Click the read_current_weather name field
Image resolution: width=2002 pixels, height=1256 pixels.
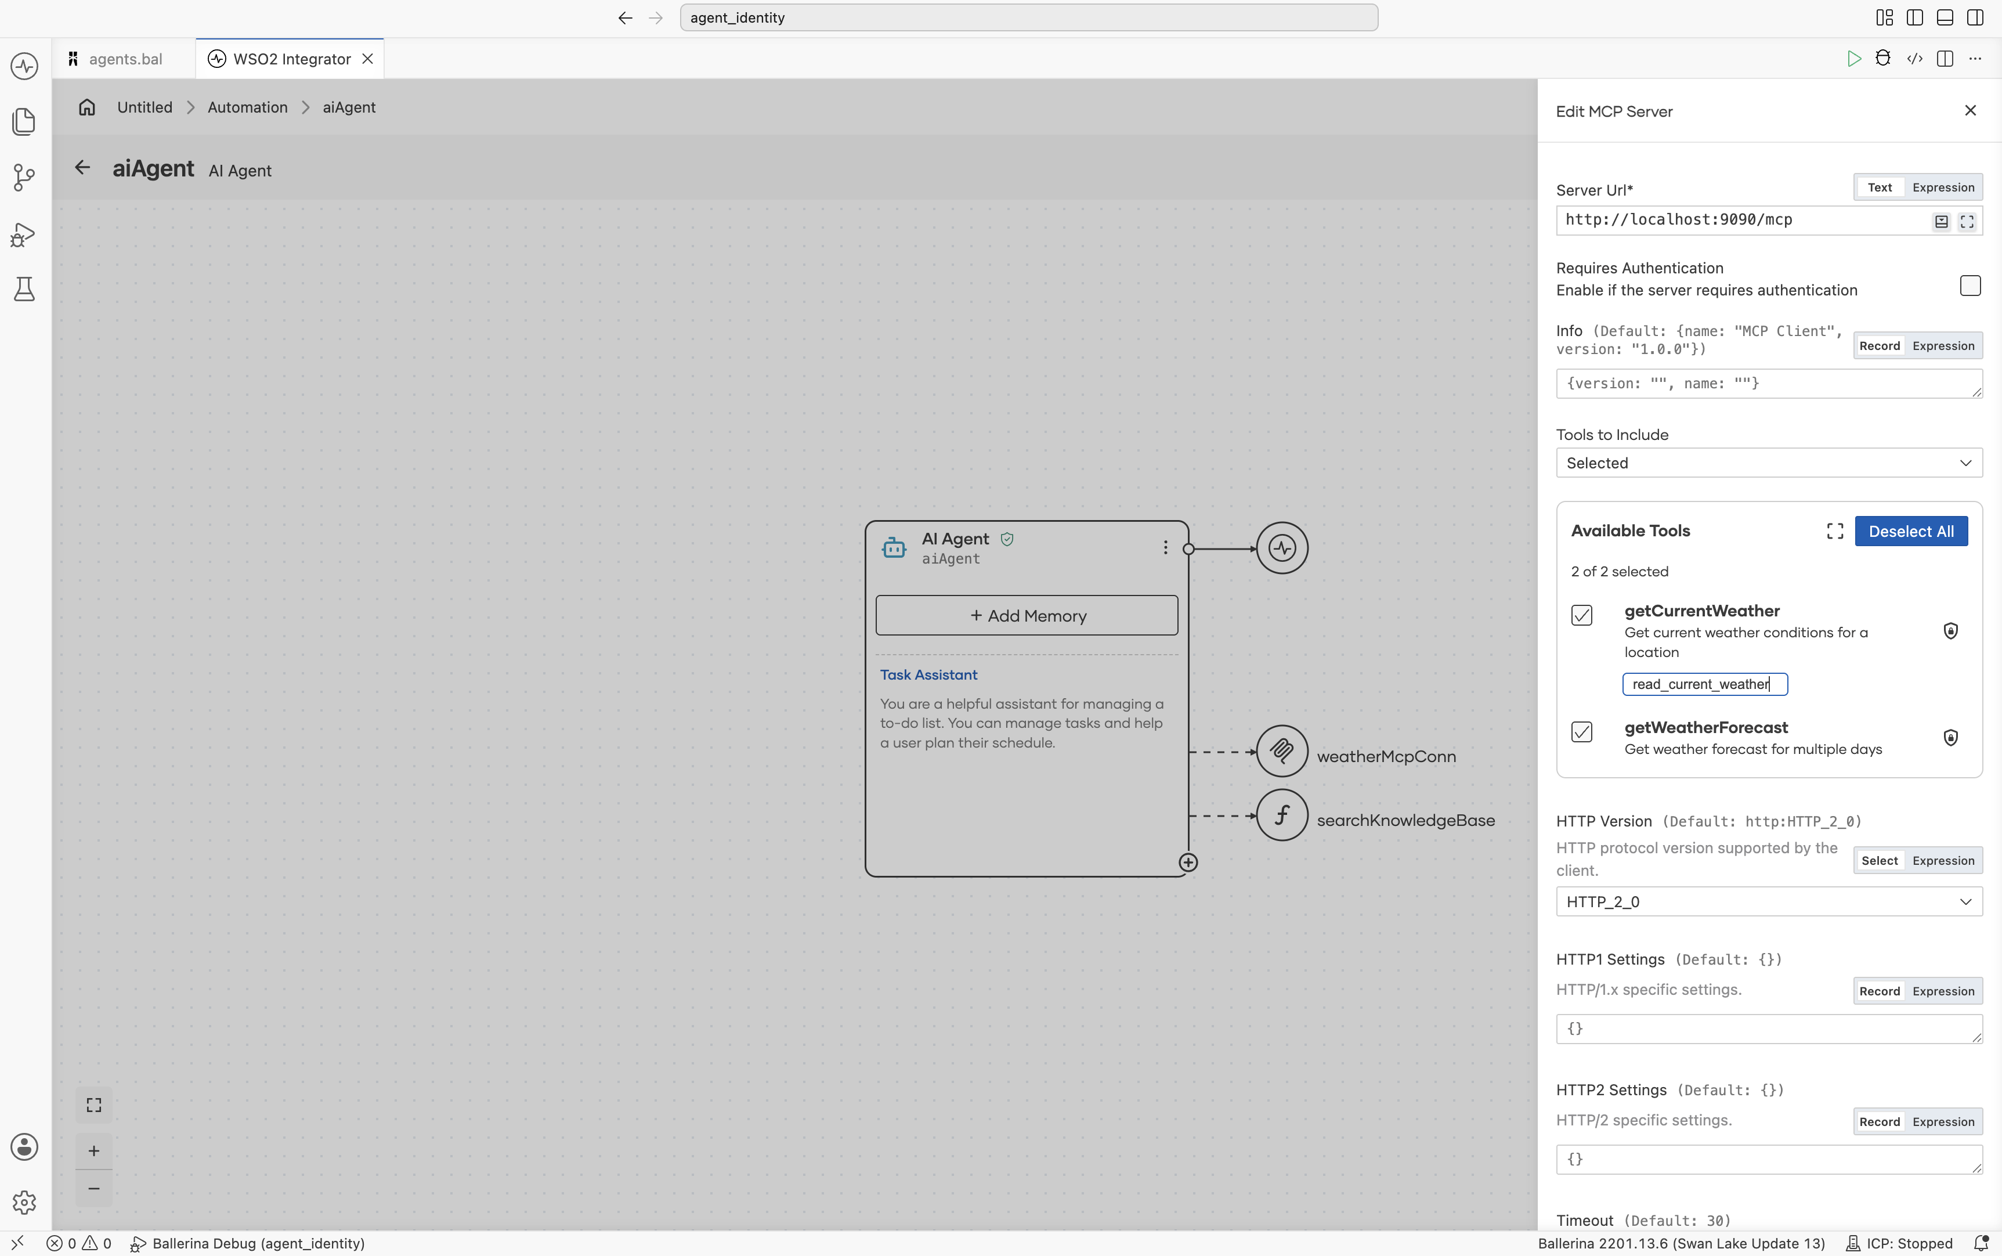click(1705, 684)
